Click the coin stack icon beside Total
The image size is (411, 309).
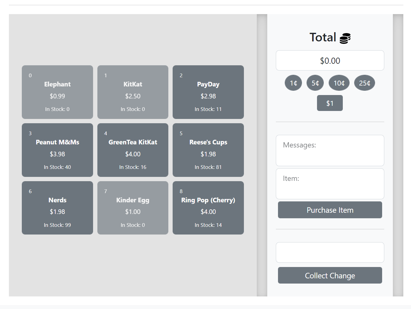[345, 38]
